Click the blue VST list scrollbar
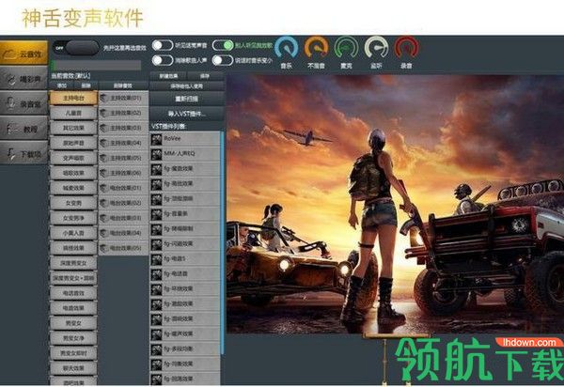564x387 pixels. click(222, 242)
